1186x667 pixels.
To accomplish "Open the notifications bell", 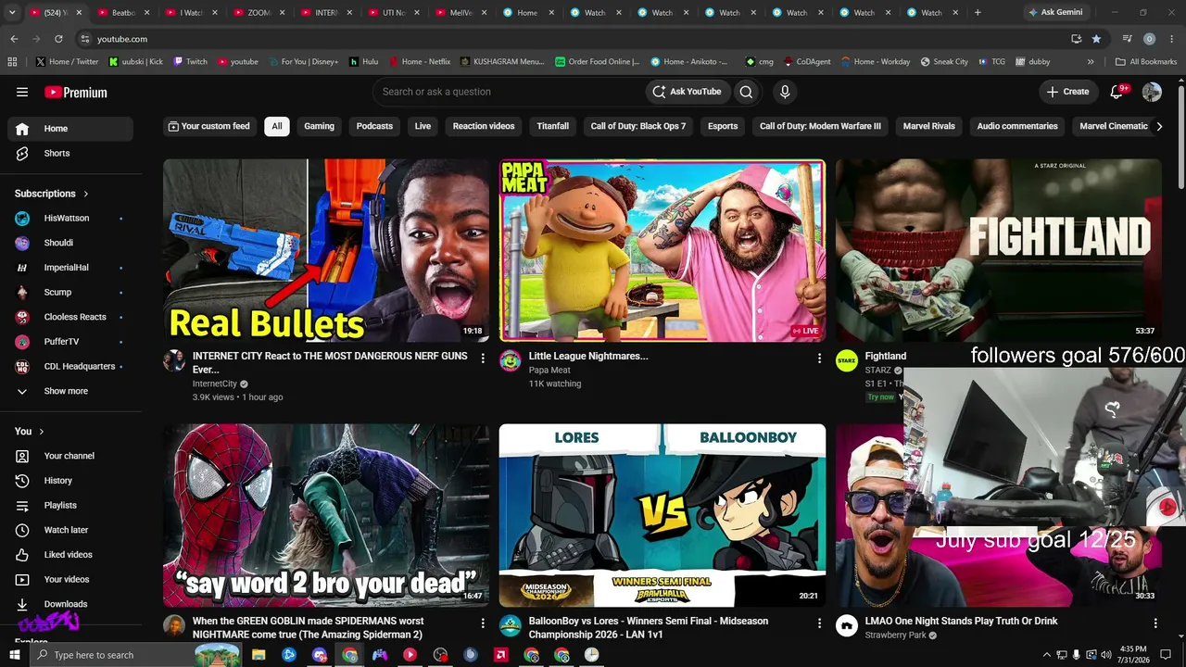I will click(x=1117, y=92).
